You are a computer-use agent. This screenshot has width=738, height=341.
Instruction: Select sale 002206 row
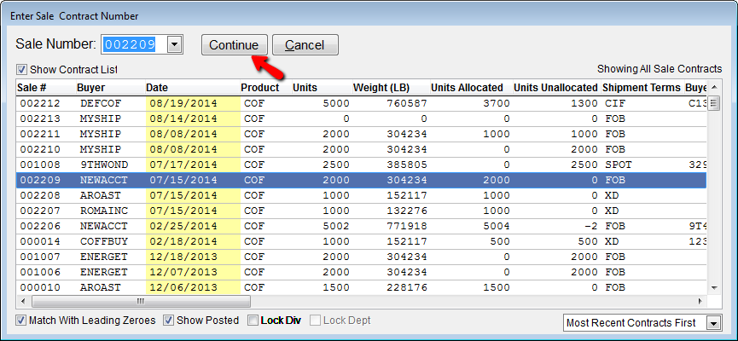362,226
